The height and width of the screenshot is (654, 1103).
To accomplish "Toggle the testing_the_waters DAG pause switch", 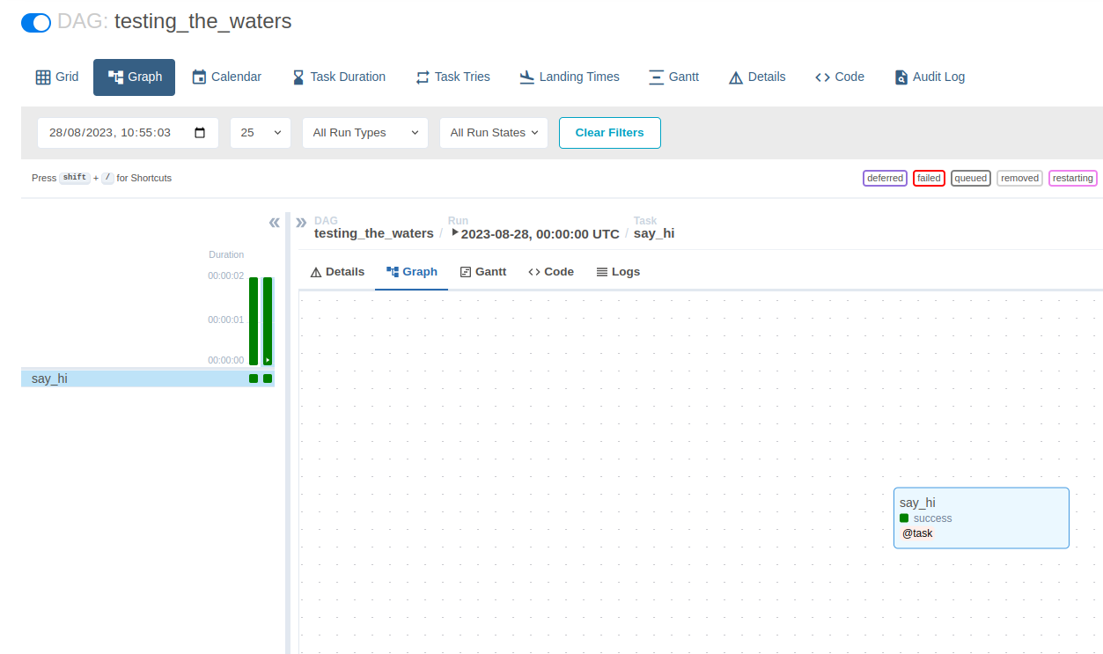I will [x=36, y=23].
